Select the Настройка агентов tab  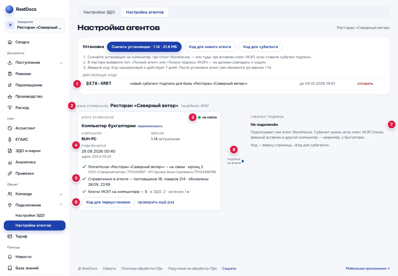pyautogui.click(x=145, y=12)
